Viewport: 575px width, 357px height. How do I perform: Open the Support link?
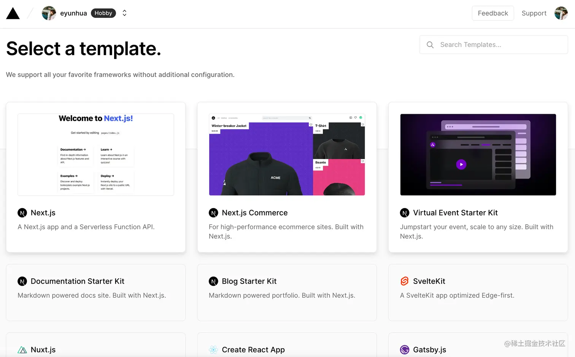click(x=534, y=13)
